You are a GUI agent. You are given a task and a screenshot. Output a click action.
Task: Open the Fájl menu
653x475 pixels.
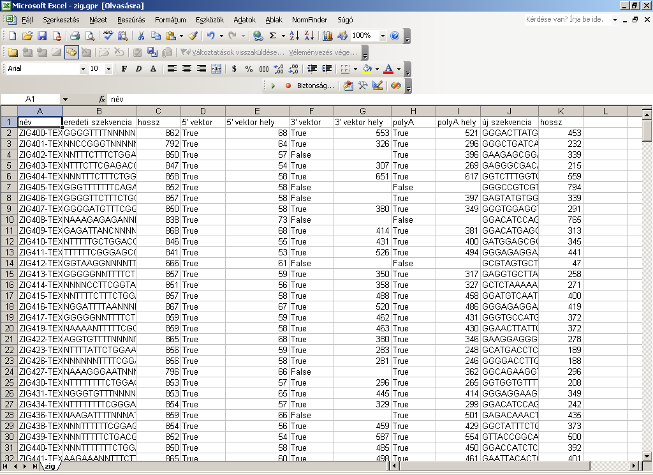(x=27, y=20)
